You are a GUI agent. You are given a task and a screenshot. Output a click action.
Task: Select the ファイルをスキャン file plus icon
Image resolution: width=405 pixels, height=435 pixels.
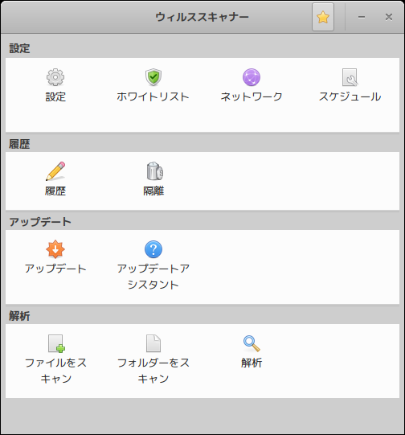[x=56, y=343]
